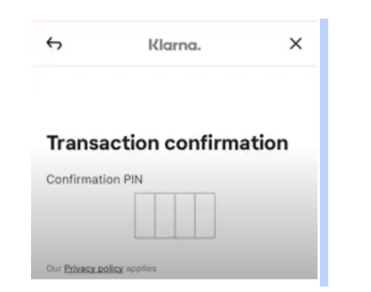
Task: Click the period after the Klarna wordmark
Action: [x=199, y=49]
